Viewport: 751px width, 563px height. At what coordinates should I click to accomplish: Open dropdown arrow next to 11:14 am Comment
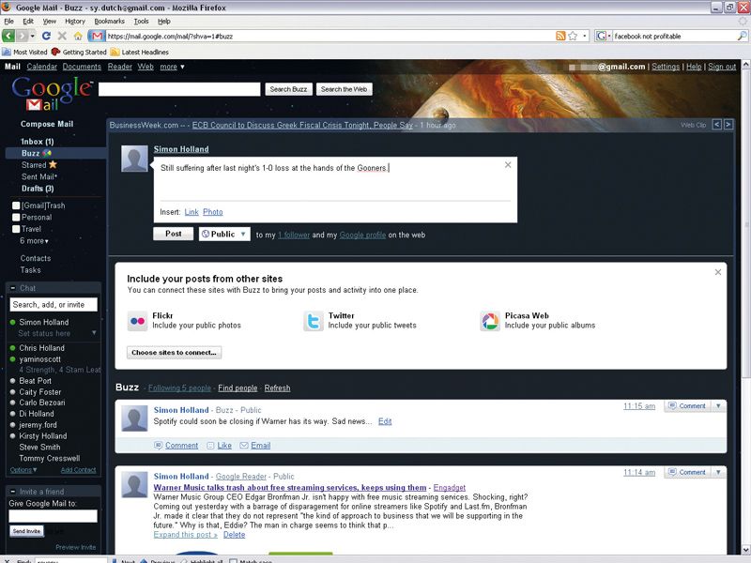pos(718,473)
